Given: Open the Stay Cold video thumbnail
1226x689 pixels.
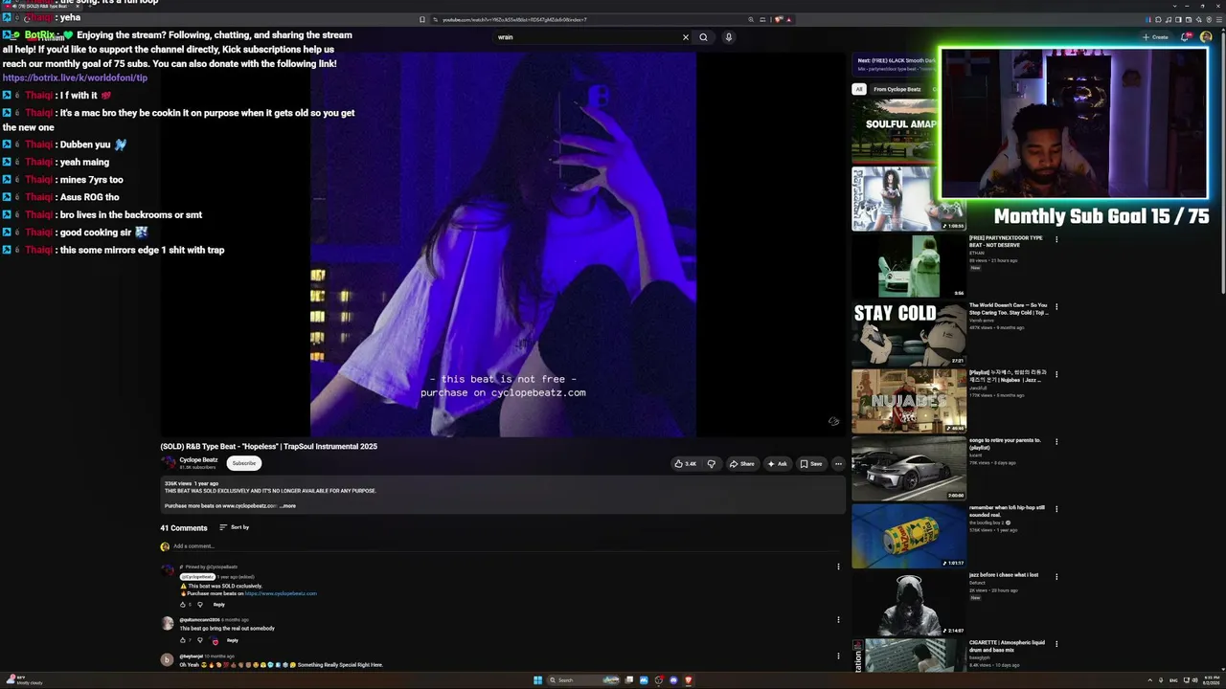Looking at the screenshot, I should pos(909,334).
